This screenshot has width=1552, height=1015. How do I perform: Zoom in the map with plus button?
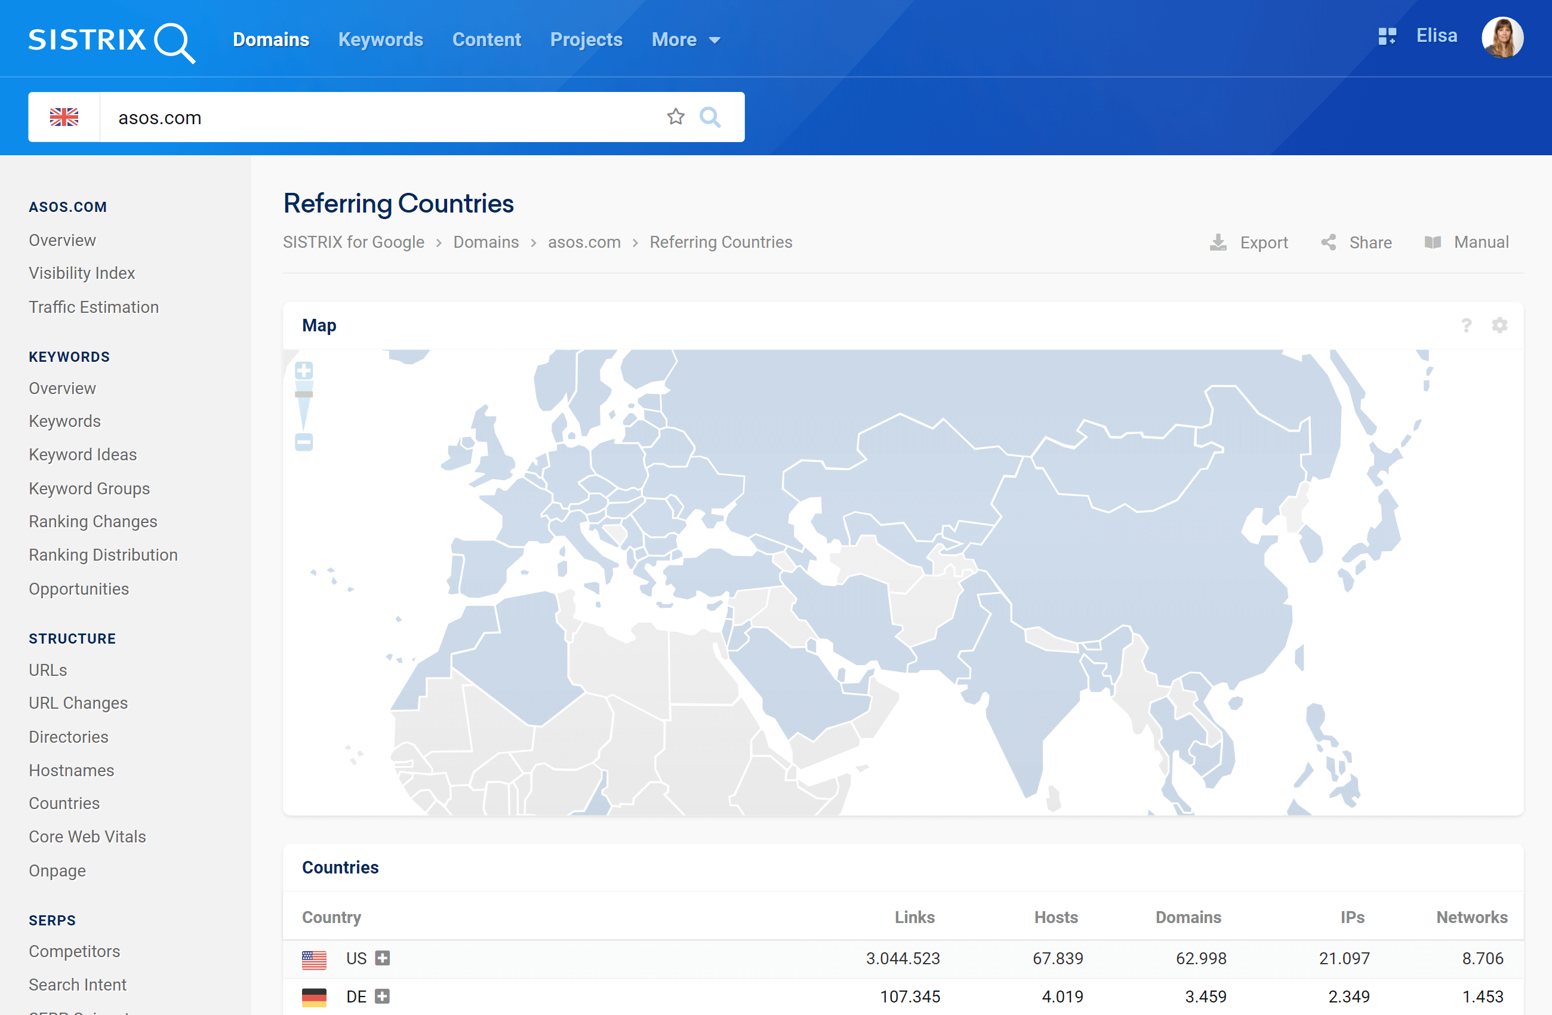pyautogui.click(x=304, y=371)
